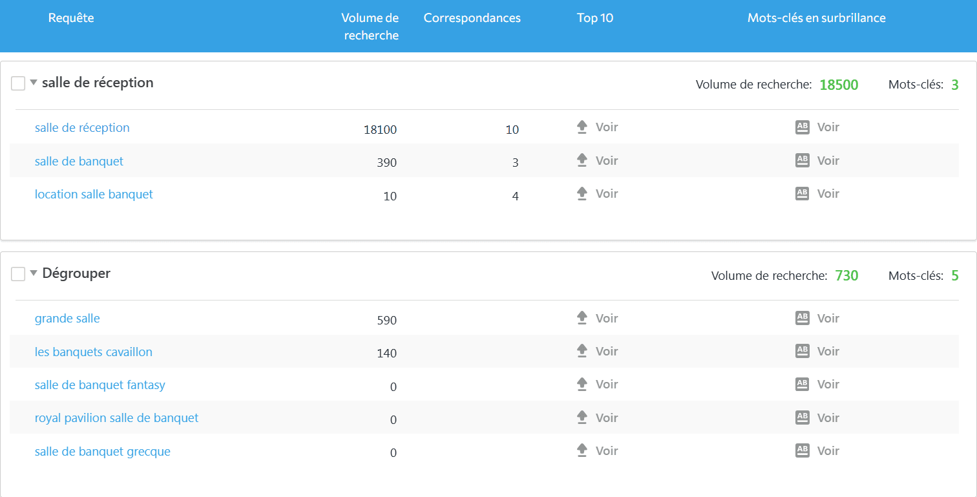Click the Top 10 column header
977x497 pixels.
coord(595,18)
